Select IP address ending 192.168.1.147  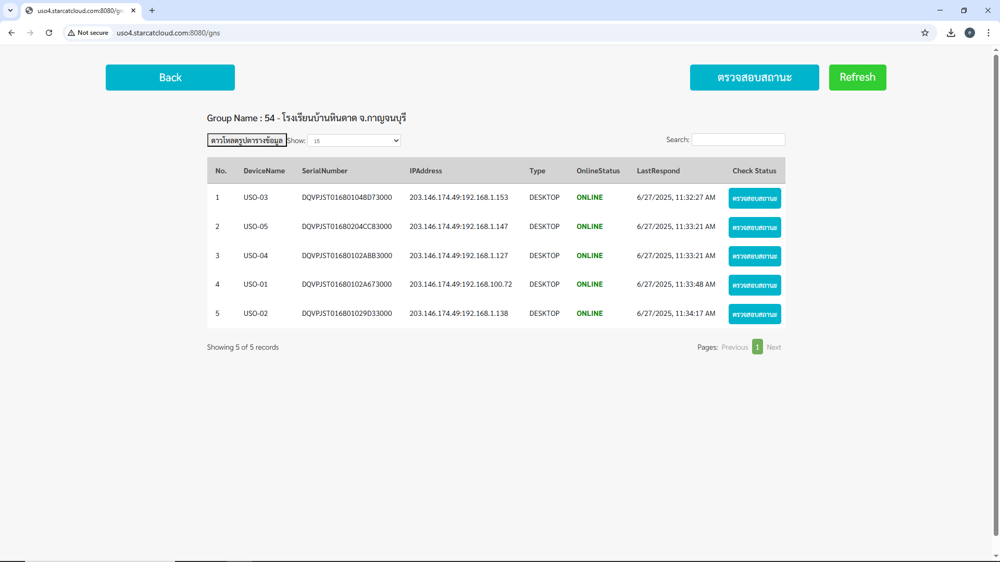click(459, 226)
